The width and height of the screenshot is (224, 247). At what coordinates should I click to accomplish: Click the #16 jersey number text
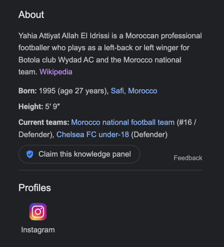pos(186,123)
